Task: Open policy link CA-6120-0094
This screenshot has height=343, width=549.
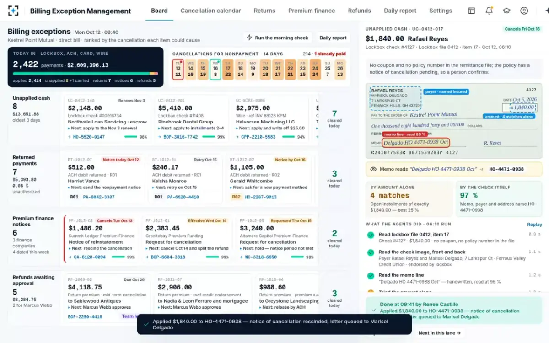Action: (90, 257)
